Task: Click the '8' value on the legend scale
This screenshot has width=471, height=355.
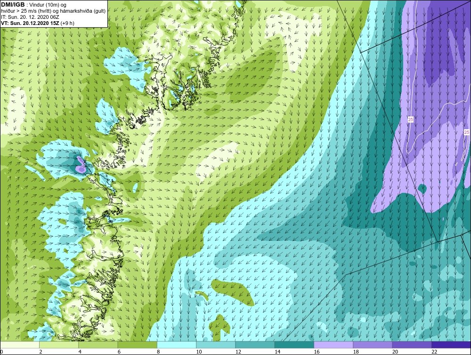Action: (158, 352)
